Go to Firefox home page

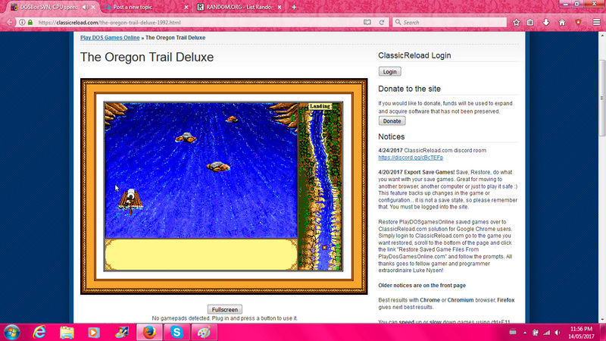pyautogui.click(x=562, y=23)
